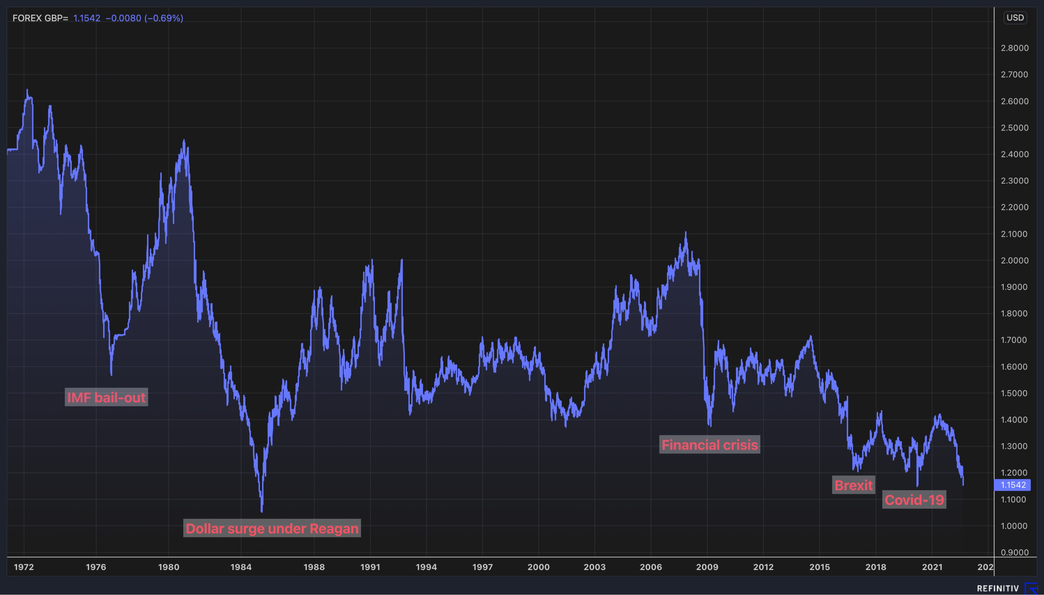Select the IMF bail-out annotation
Viewport: 1044px width, 595px height.
coord(106,397)
